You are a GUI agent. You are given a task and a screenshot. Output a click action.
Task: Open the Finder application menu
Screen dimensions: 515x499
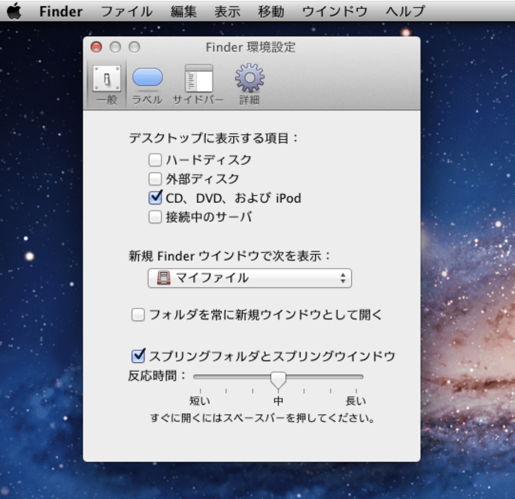point(61,12)
